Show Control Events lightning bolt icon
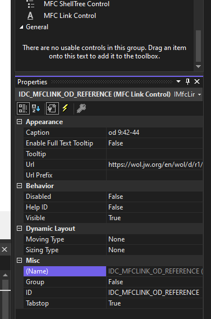The height and width of the screenshot is (319, 211). pos(65,108)
